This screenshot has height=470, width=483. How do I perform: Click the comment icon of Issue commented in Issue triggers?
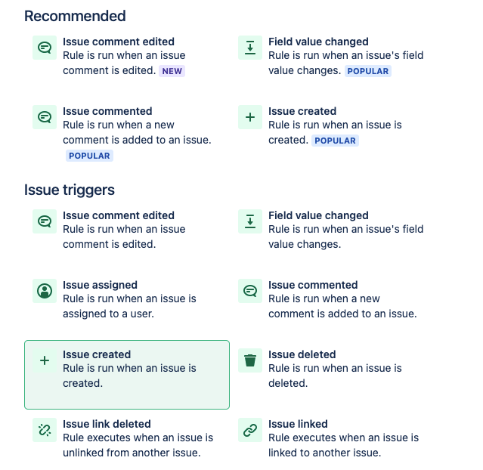pos(250,291)
